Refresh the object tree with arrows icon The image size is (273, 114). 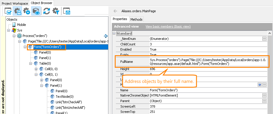[x=47, y=11]
